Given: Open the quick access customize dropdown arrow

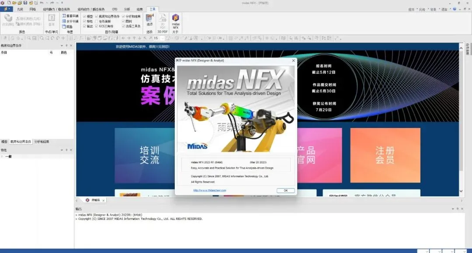Looking at the screenshot, I should pyautogui.click(x=62, y=3).
